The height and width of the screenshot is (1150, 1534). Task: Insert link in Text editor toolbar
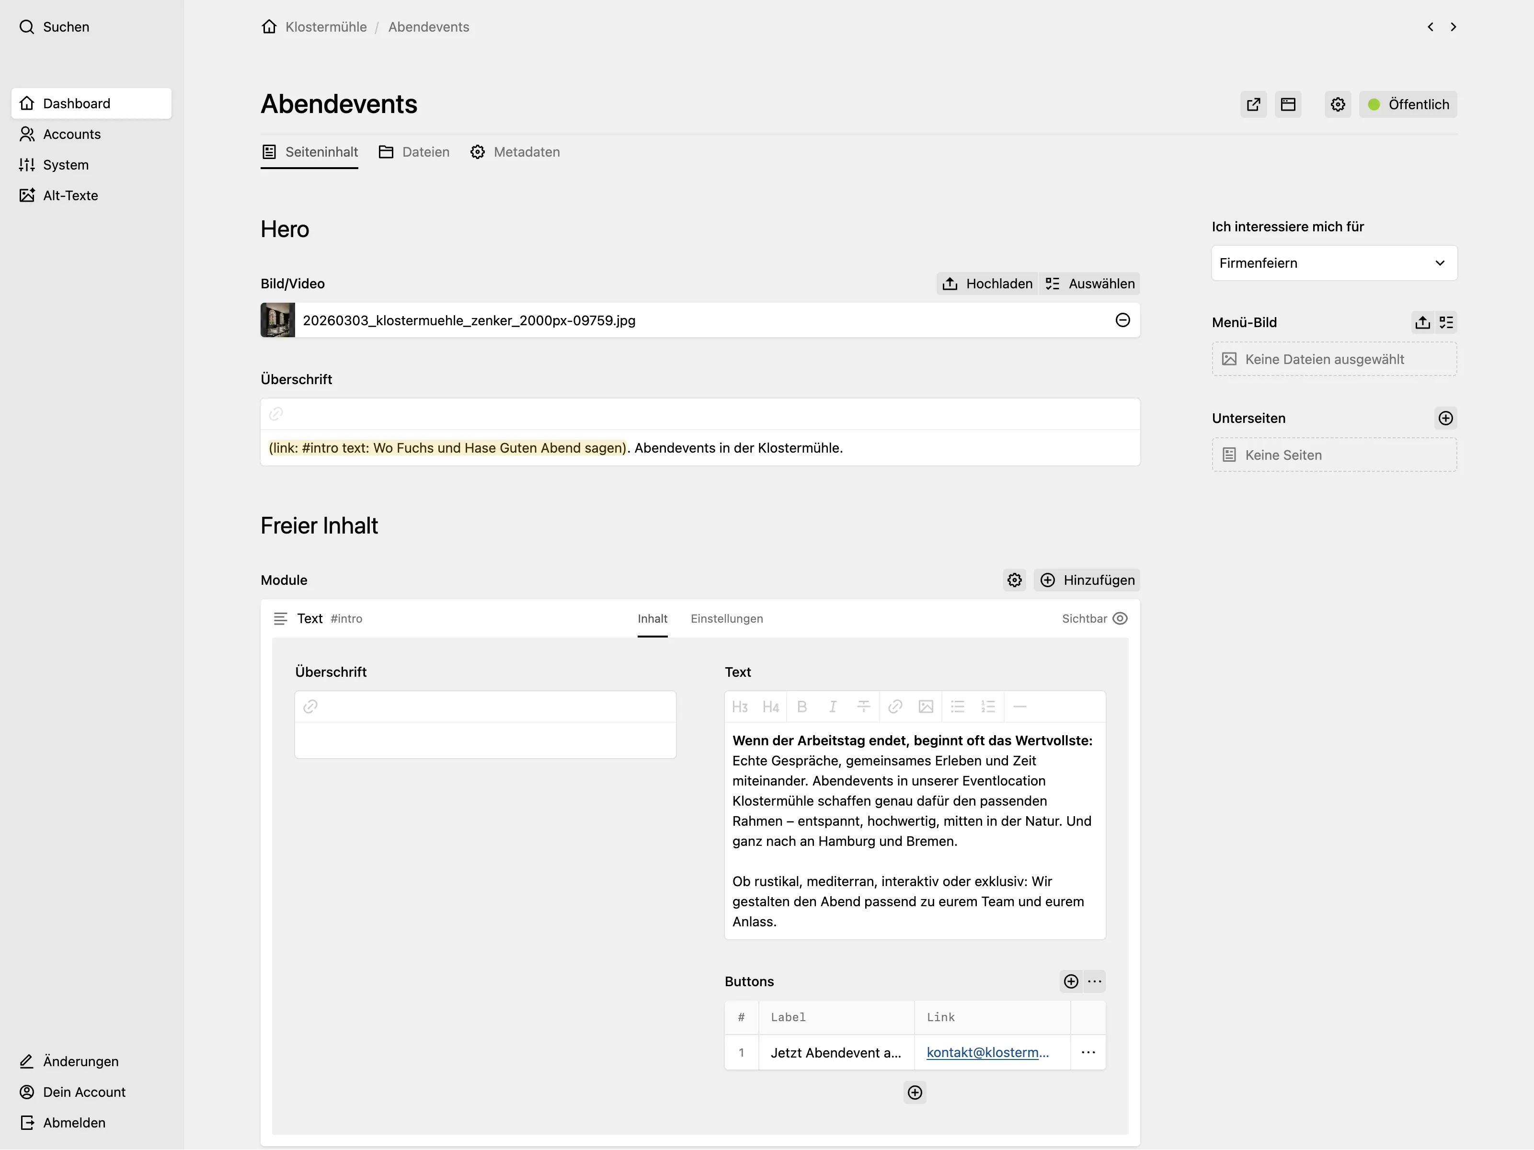[895, 706]
